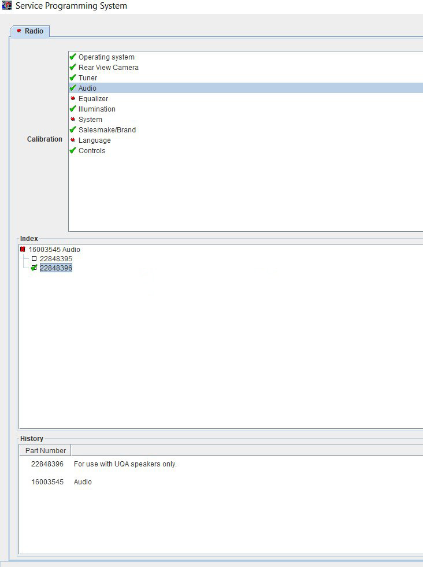Click 'For use with UQA speakers only.' text
423x567 pixels.
coord(125,464)
